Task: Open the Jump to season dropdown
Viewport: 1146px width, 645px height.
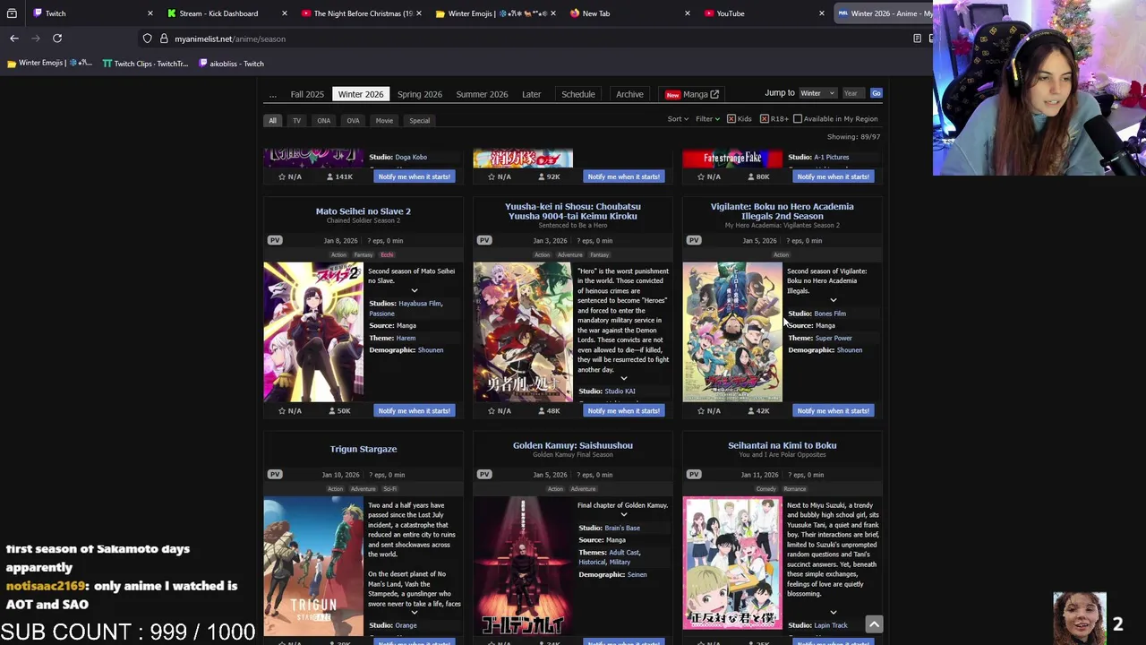Action: [x=817, y=93]
